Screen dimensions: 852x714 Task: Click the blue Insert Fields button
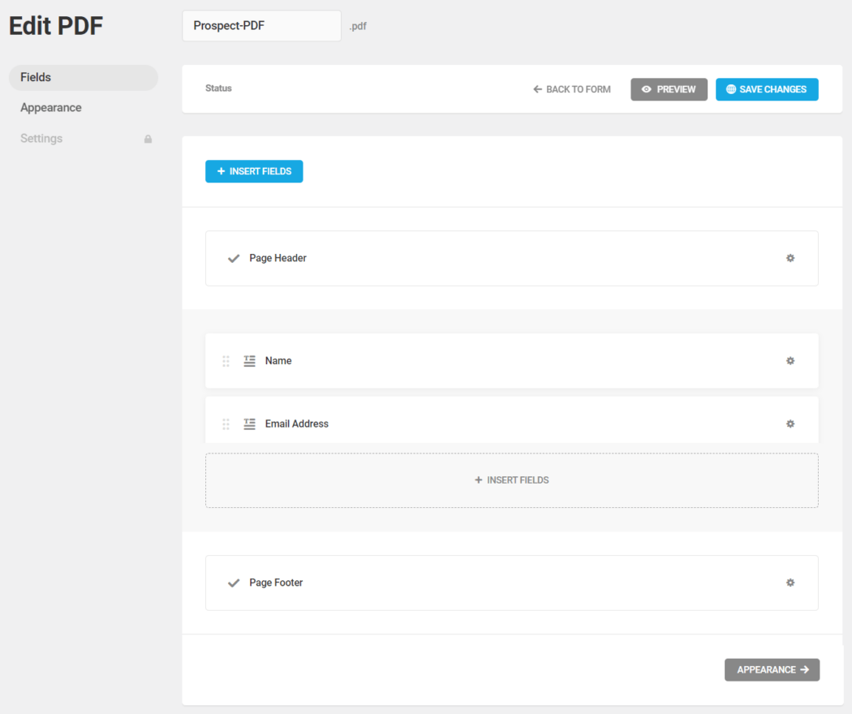tap(254, 171)
